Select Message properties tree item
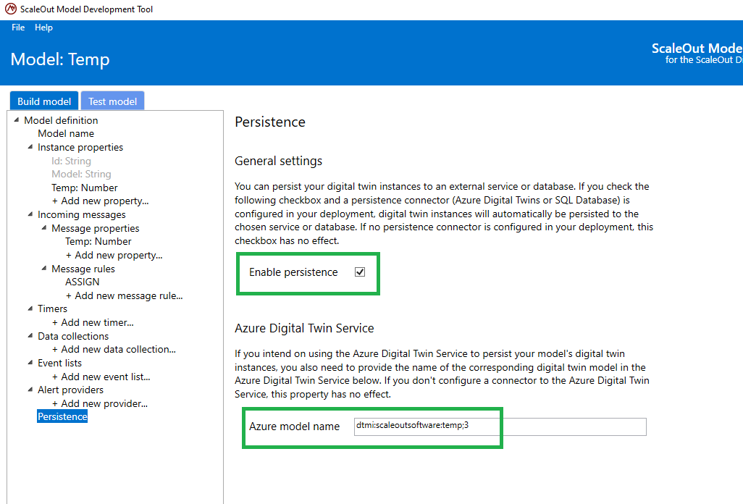 [96, 228]
